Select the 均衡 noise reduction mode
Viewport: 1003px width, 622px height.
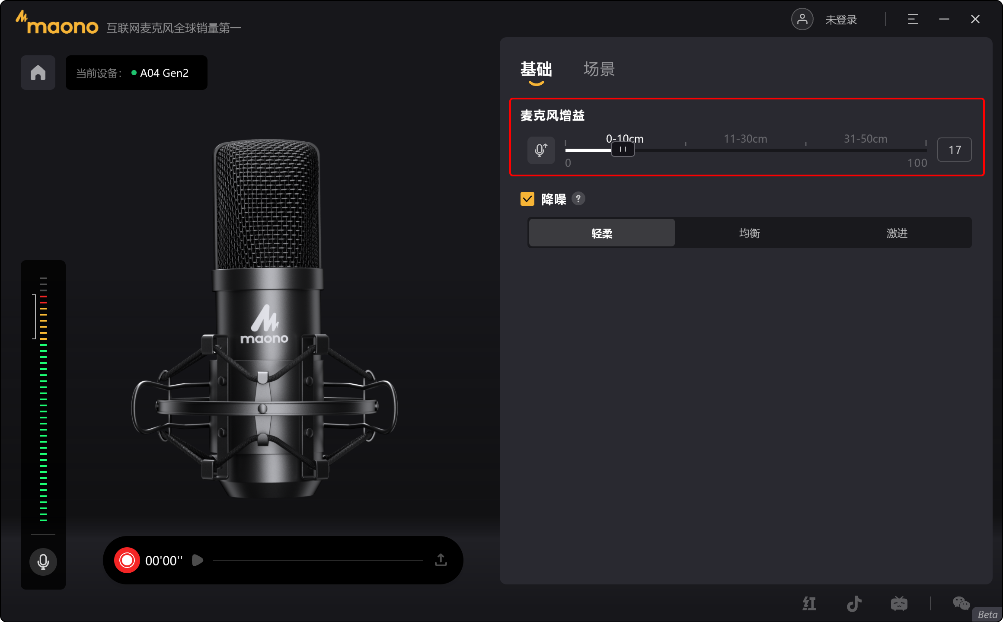tap(749, 233)
